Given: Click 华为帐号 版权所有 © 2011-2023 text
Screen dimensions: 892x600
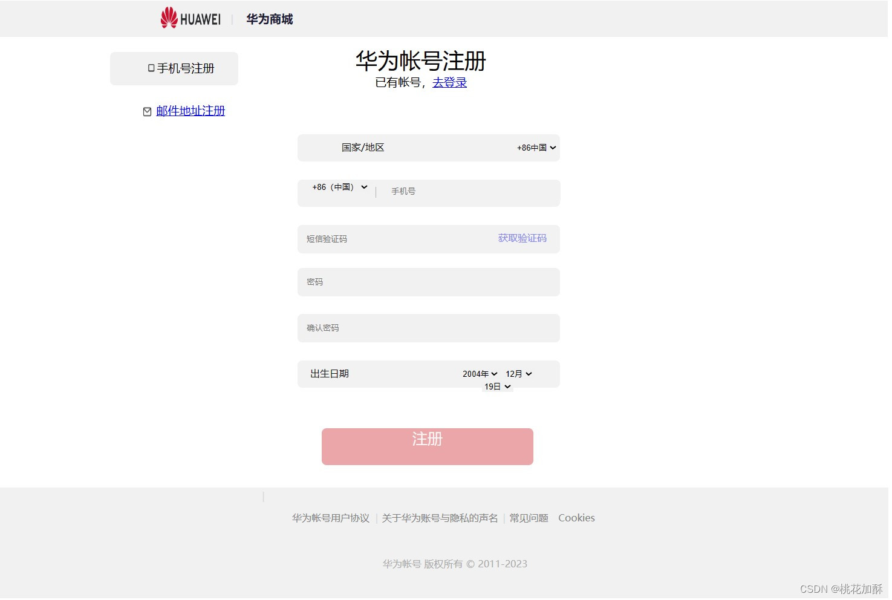Looking at the screenshot, I should click(455, 564).
